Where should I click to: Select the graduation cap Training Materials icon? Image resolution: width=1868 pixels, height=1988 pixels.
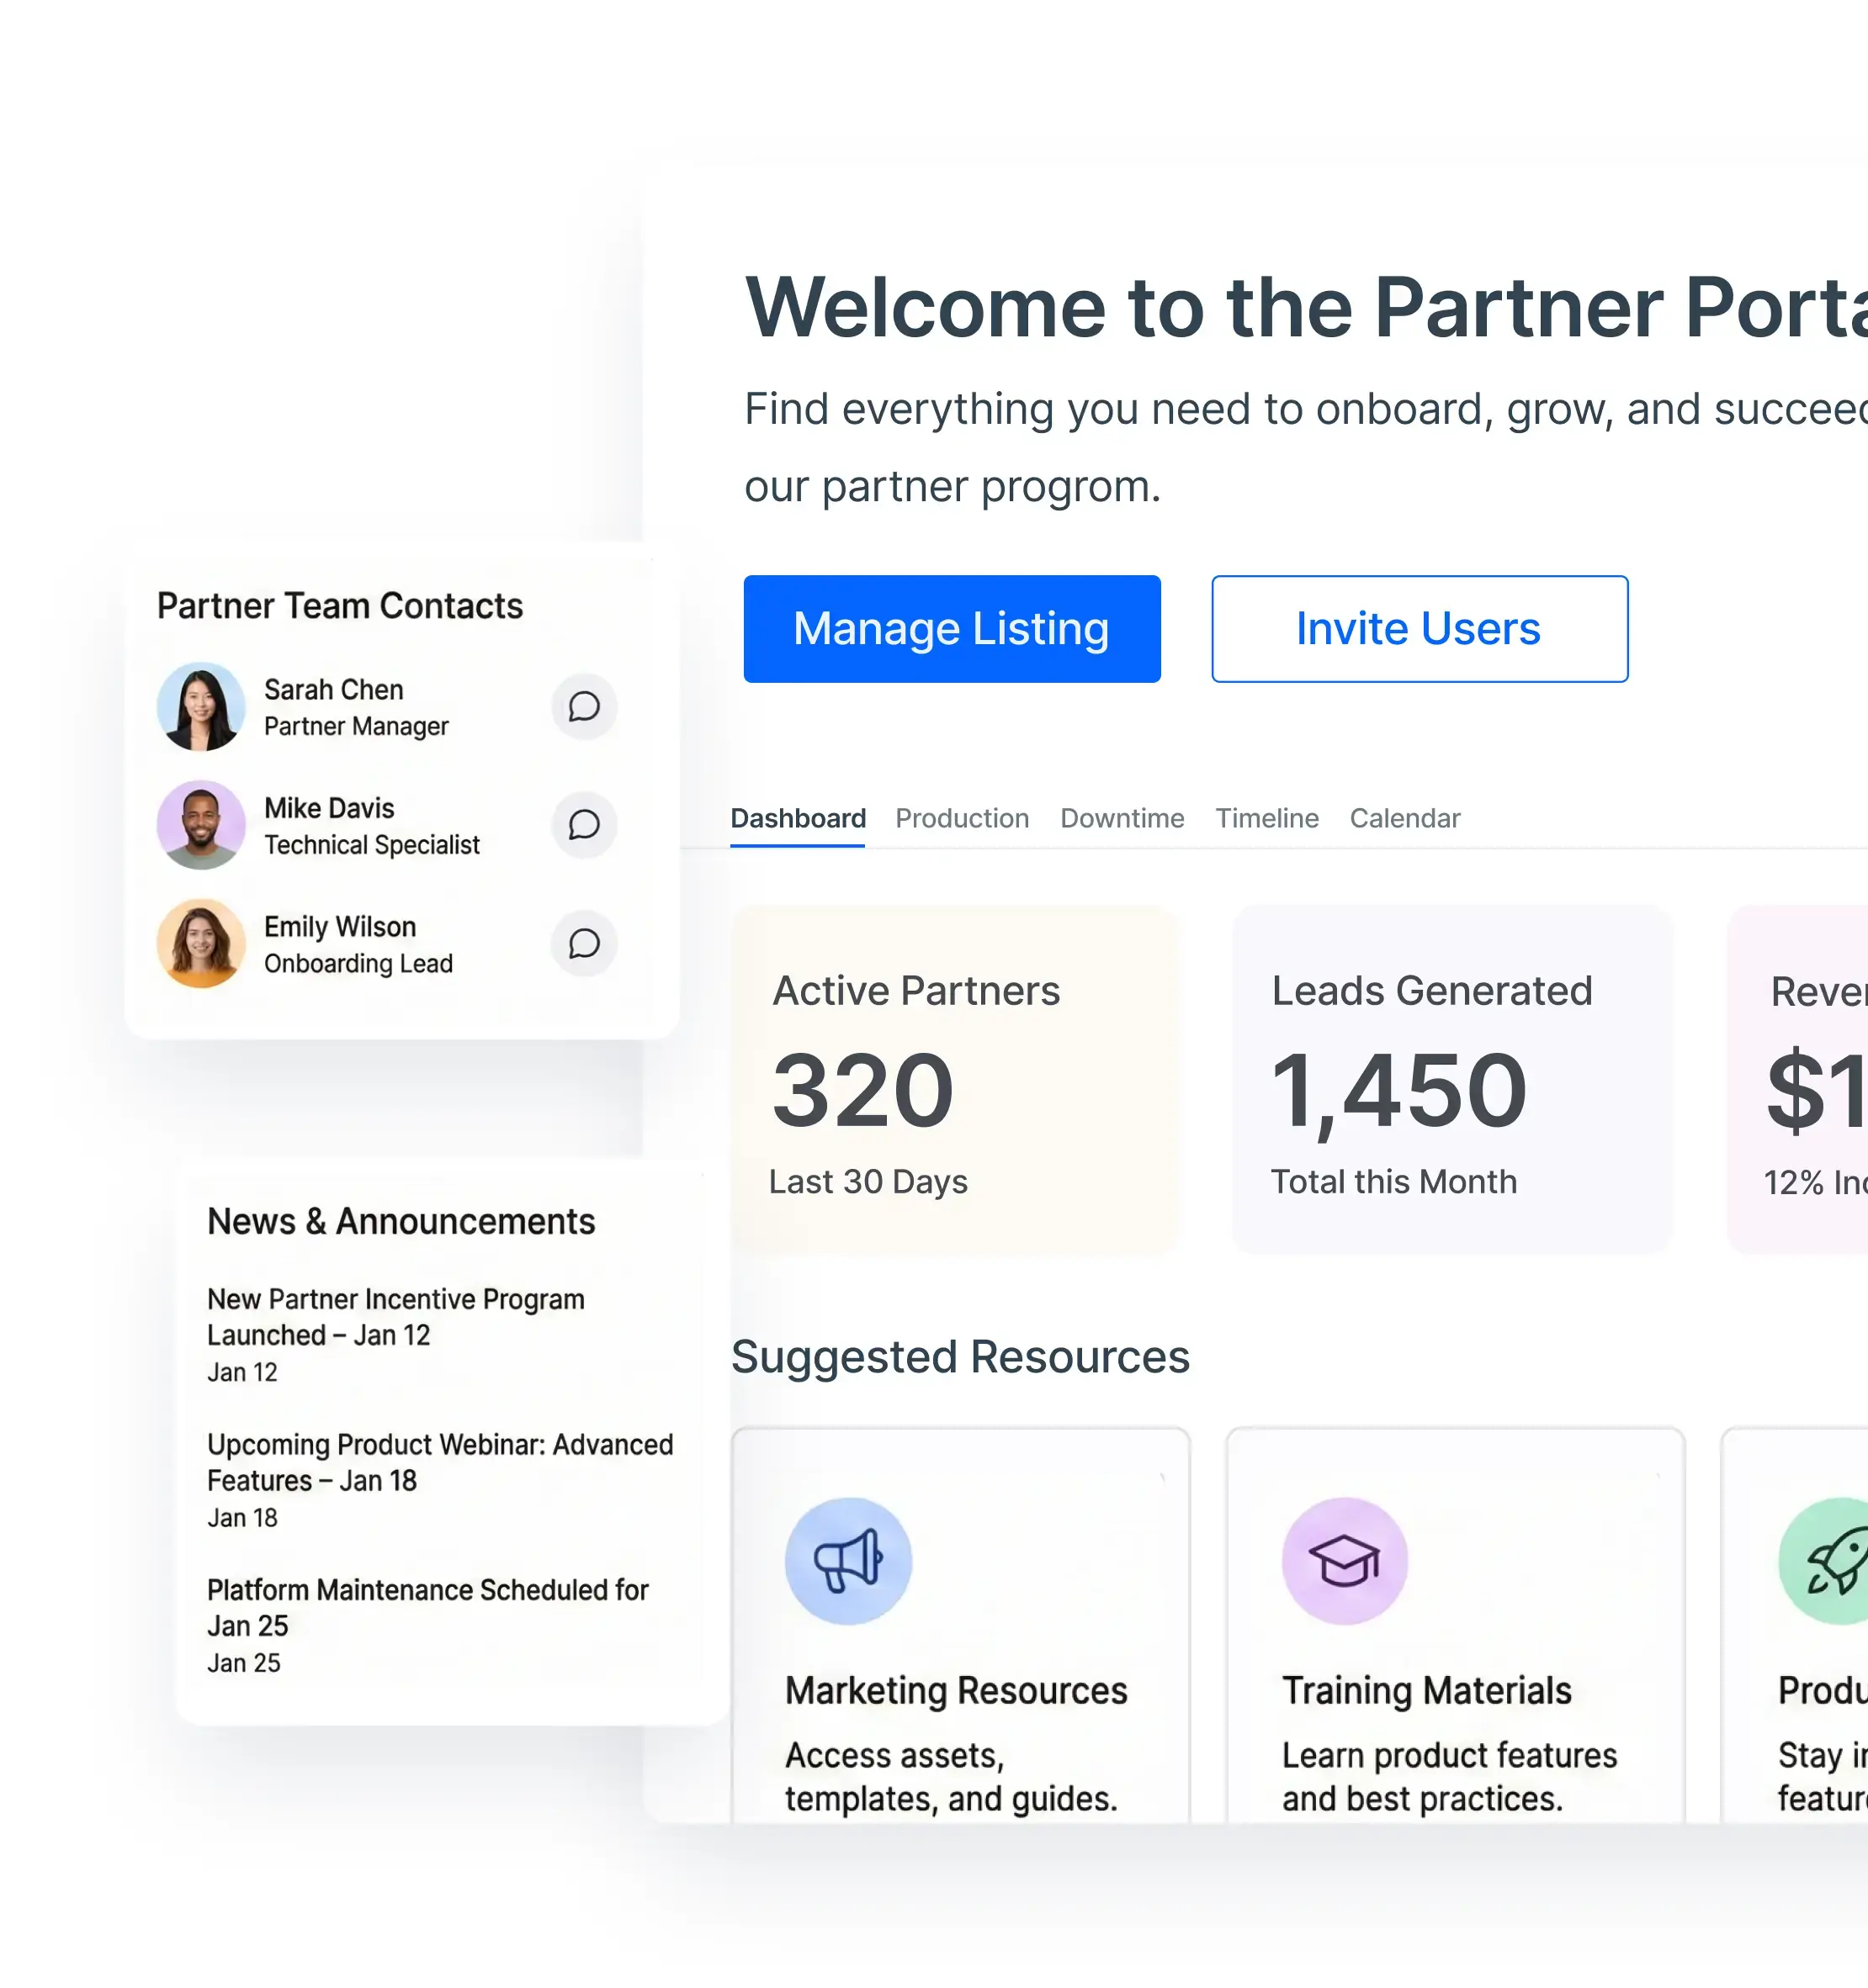coord(1345,1561)
